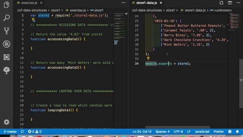Click the lightbulb on line 33 of store1-data.js
Image resolution: width=243 pixels, height=137 pixels.
click(x=148, y=58)
